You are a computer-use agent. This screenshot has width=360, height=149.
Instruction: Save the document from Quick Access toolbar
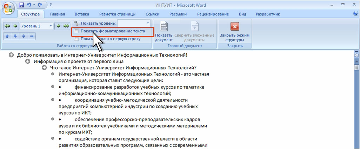coord(21,5)
